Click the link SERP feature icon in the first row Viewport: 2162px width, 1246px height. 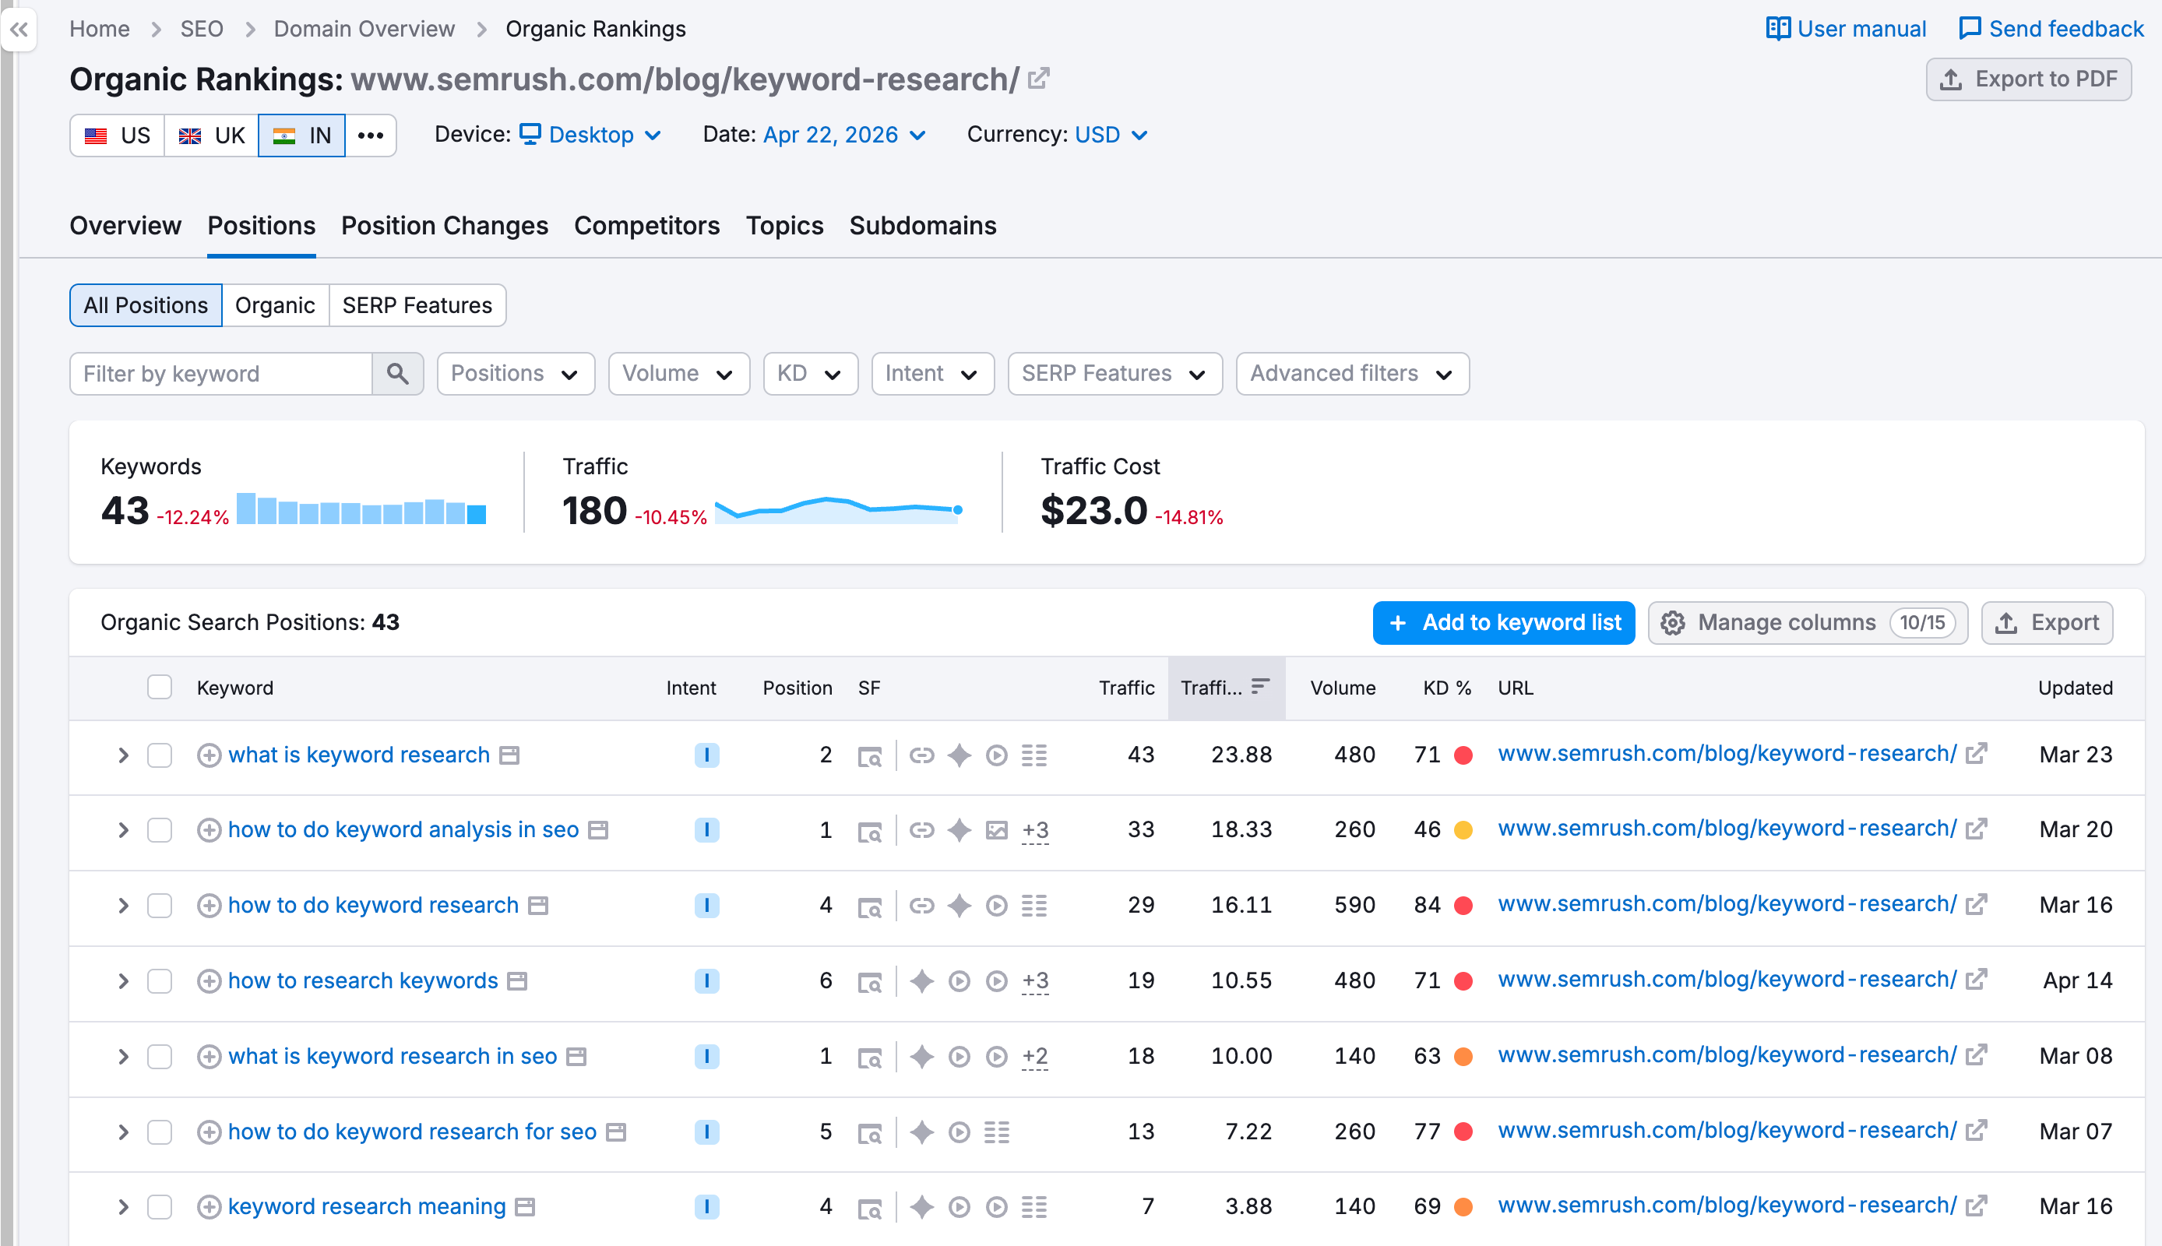(923, 755)
